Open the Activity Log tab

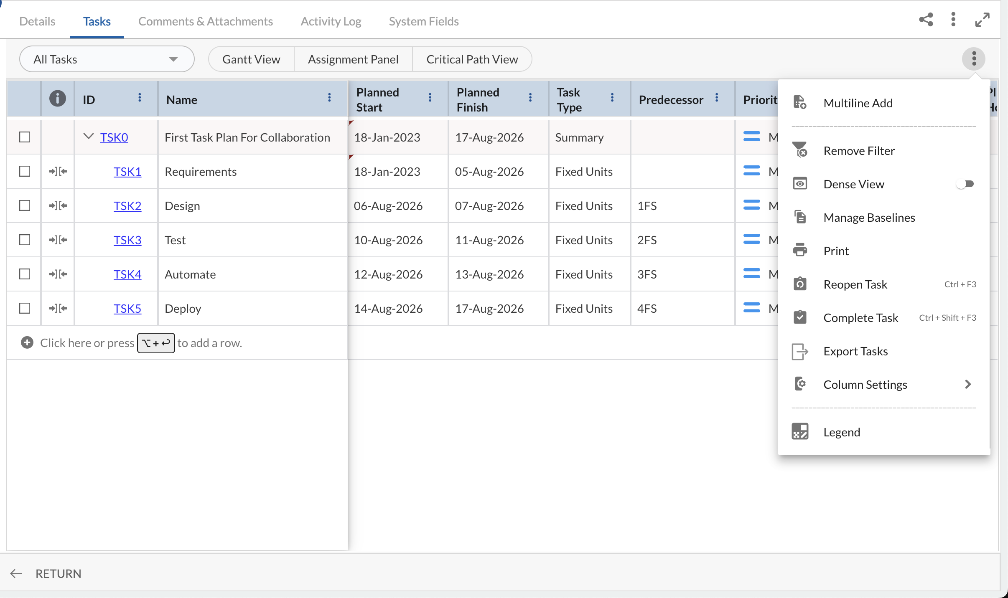tap(331, 21)
